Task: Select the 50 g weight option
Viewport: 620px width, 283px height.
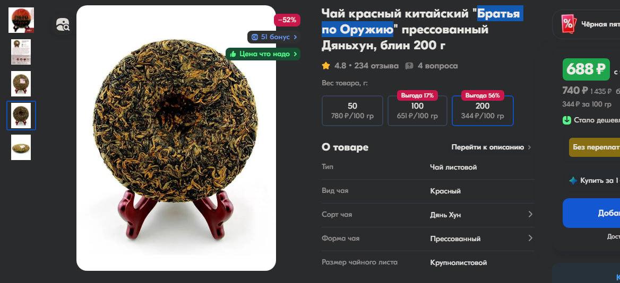Action: tap(352, 111)
